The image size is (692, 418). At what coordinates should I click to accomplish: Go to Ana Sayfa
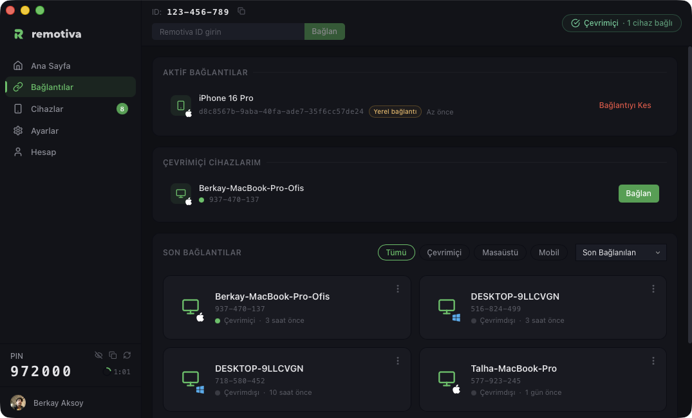71,66
